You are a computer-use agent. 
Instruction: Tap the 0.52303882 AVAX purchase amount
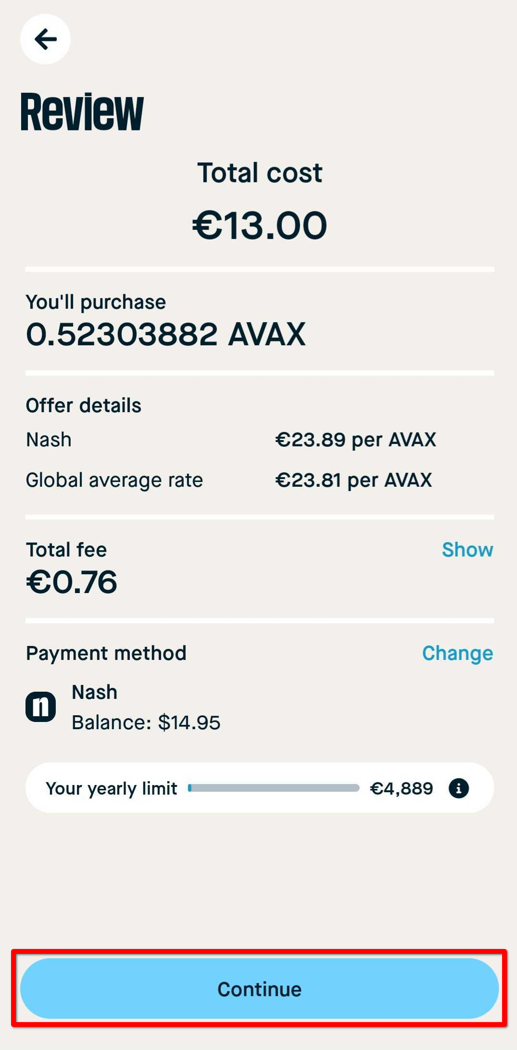point(166,334)
